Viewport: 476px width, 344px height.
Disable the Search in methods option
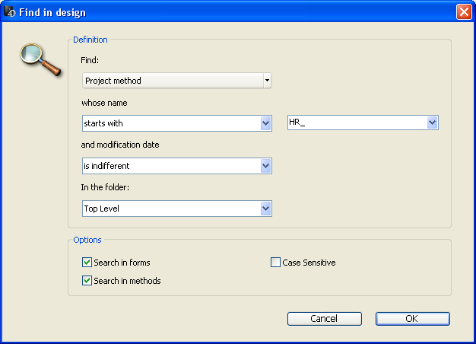tap(87, 281)
